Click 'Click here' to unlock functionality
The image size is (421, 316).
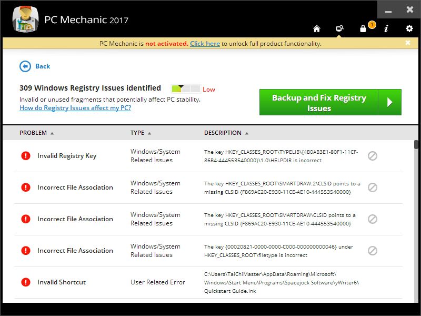pos(205,44)
